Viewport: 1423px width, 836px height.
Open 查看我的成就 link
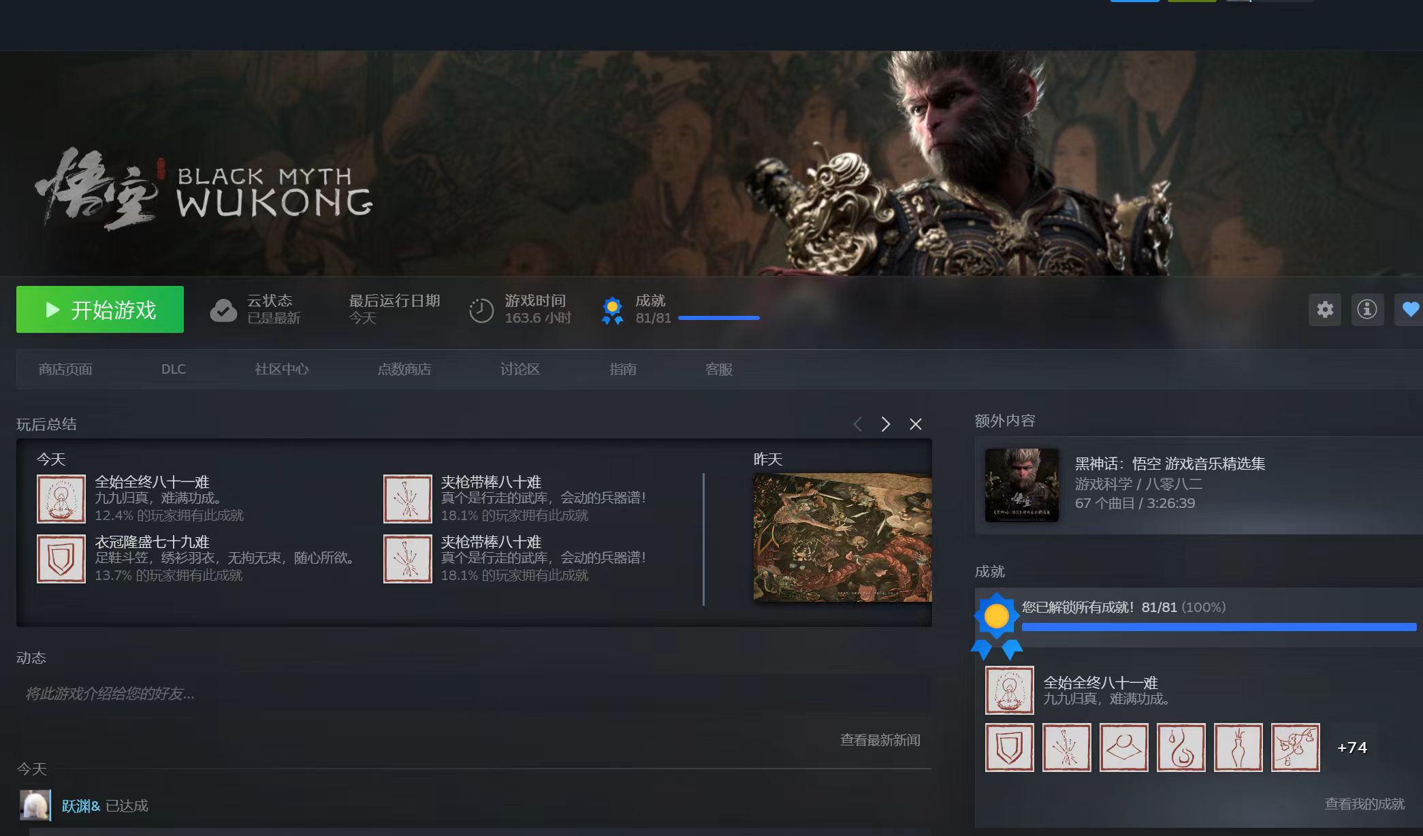tap(1364, 804)
